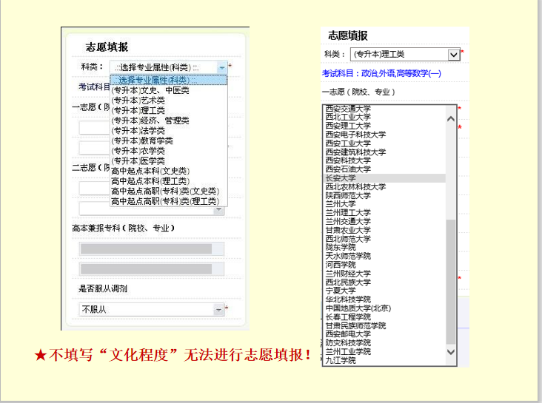The height and width of the screenshot is (403, 542).
Task: Select (专升本)艺术类 from category list
Action: (138, 101)
